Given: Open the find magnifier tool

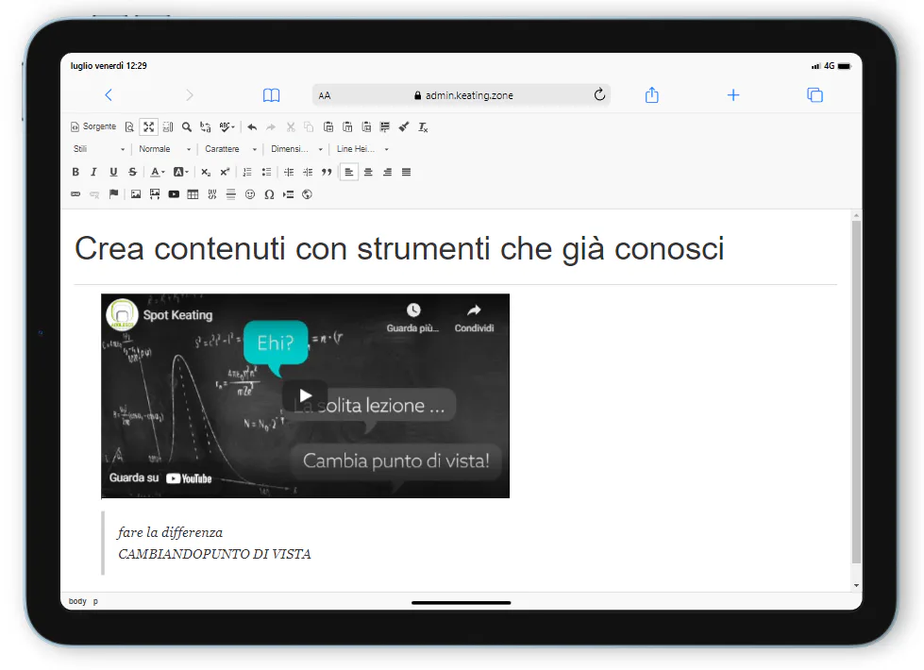Looking at the screenshot, I should [x=187, y=126].
